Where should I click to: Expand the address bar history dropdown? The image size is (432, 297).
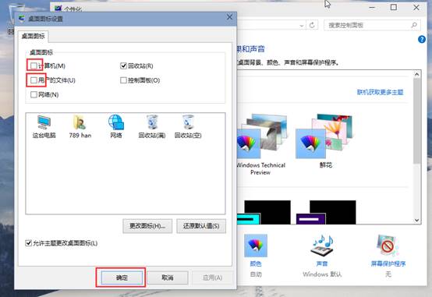[x=302, y=26]
